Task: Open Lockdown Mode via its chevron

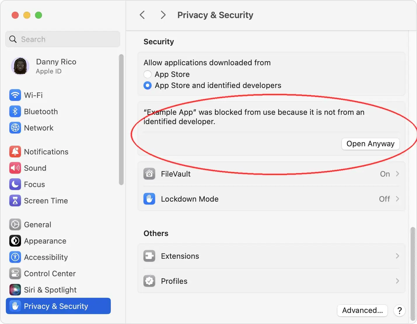Action: [x=397, y=199]
